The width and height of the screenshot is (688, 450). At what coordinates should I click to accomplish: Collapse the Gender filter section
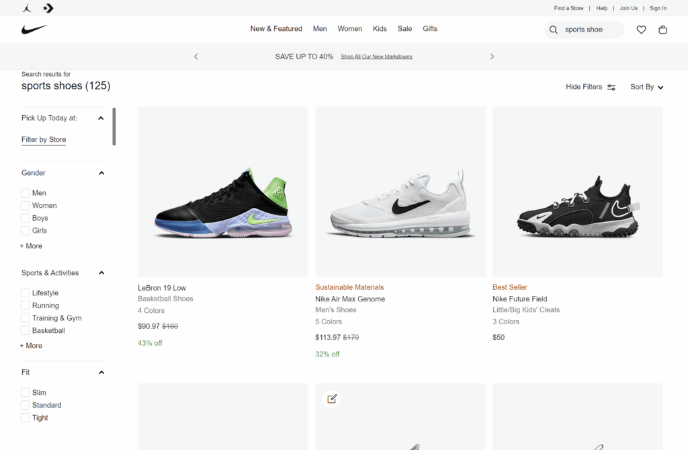click(101, 173)
